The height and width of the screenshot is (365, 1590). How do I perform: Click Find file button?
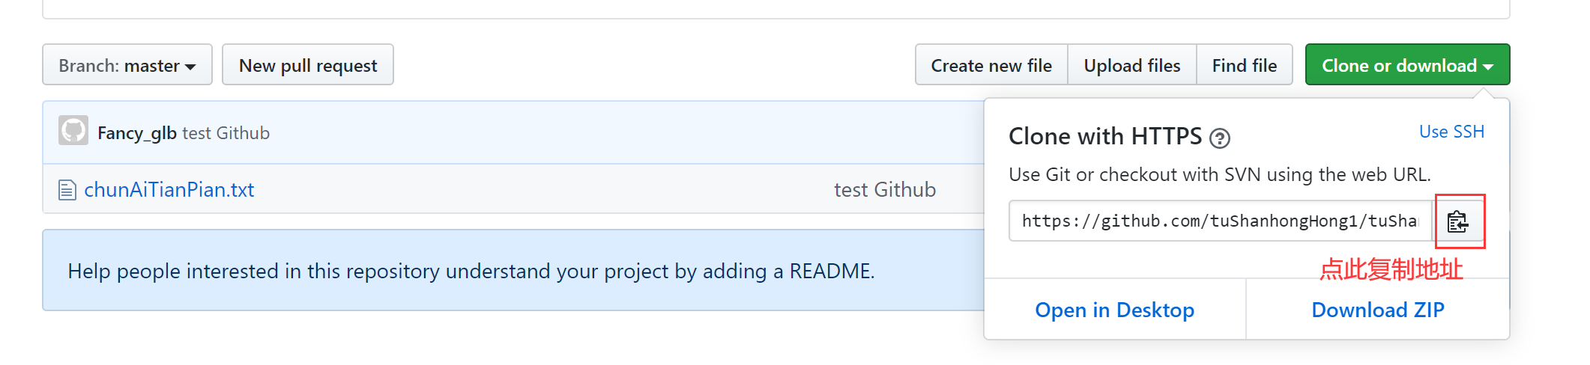[x=1244, y=66]
